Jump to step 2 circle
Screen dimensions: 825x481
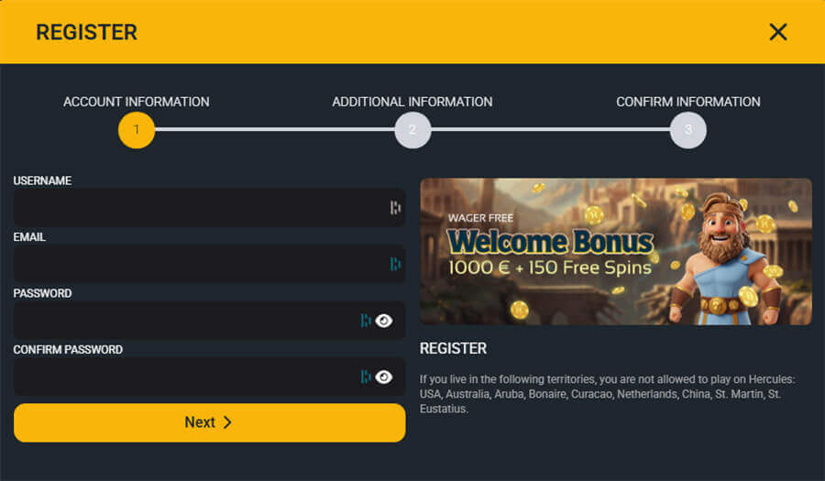[x=412, y=130]
